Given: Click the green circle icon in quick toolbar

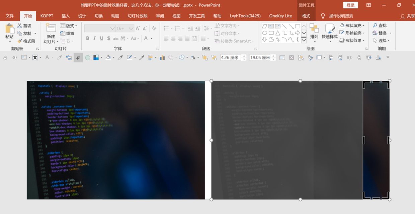Looking at the screenshot, I should [x=88, y=58].
